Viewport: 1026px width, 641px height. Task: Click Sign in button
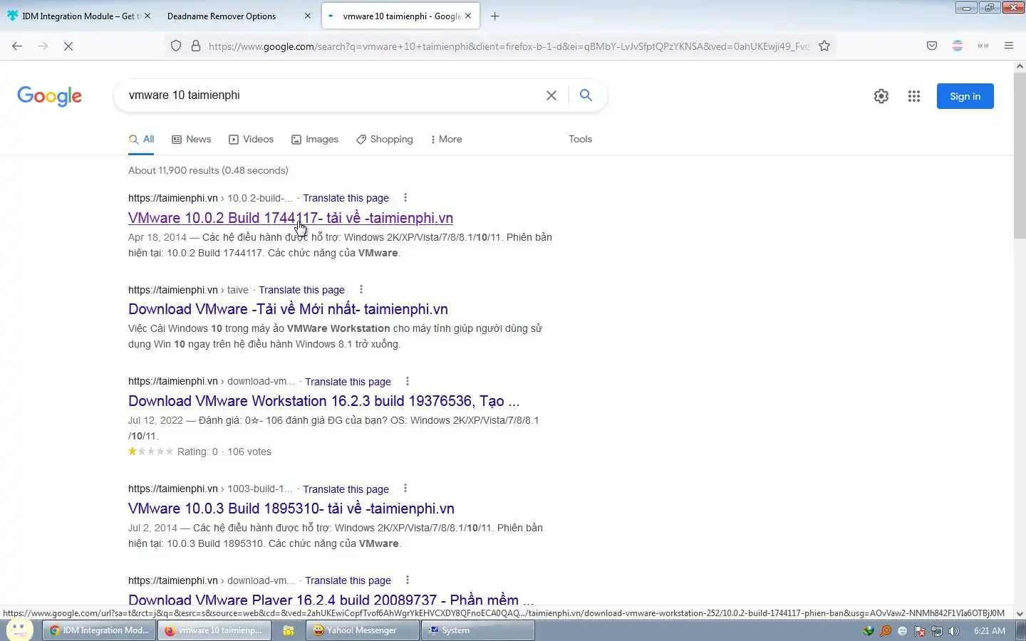[x=965, y=96]
